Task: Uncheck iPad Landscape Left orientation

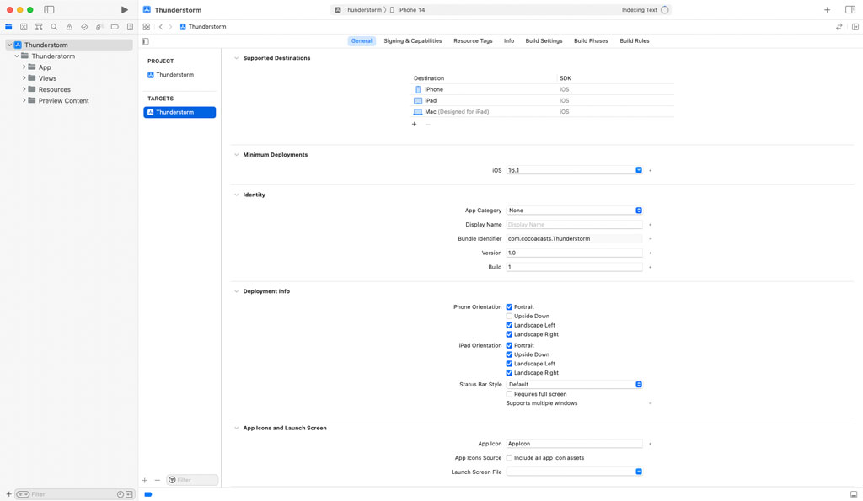Action: click(x=509, y=364)
